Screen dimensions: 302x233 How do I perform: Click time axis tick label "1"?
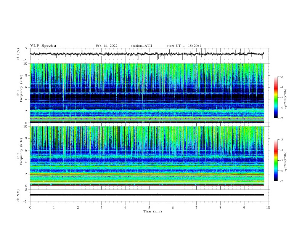tap(54, 207)
